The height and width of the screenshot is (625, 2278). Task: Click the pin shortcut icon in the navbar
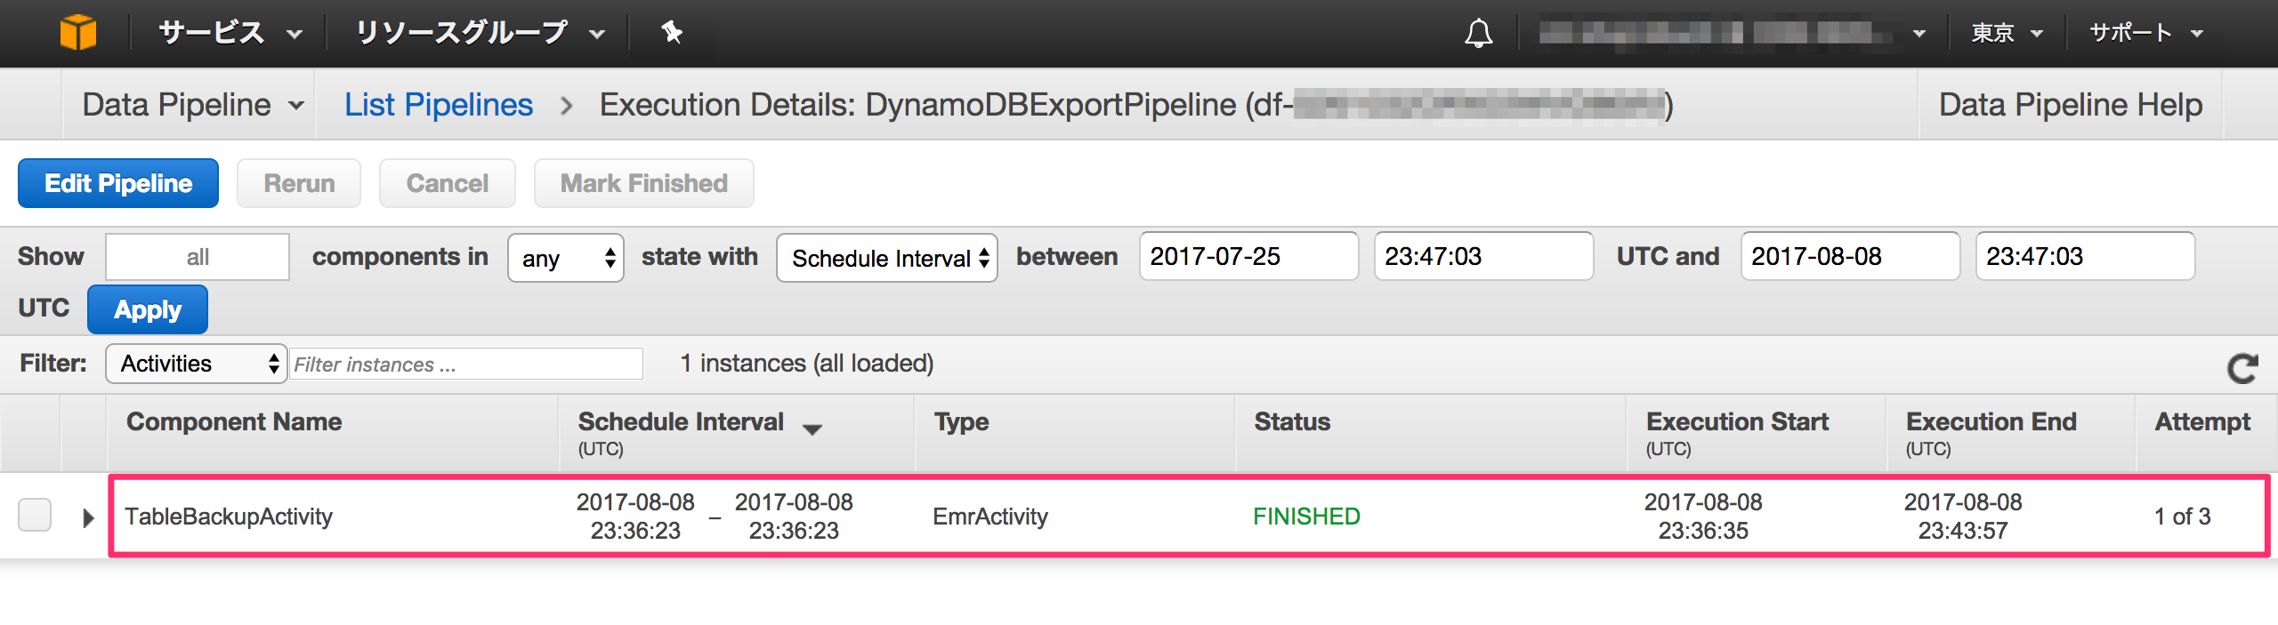pos(670,32)
